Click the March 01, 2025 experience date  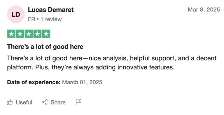82,82
